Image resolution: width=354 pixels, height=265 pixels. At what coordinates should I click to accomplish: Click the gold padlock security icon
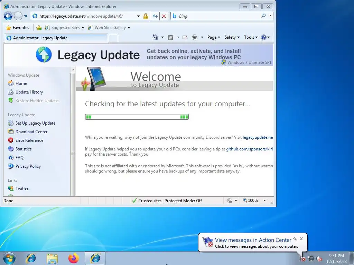point(146,16)
